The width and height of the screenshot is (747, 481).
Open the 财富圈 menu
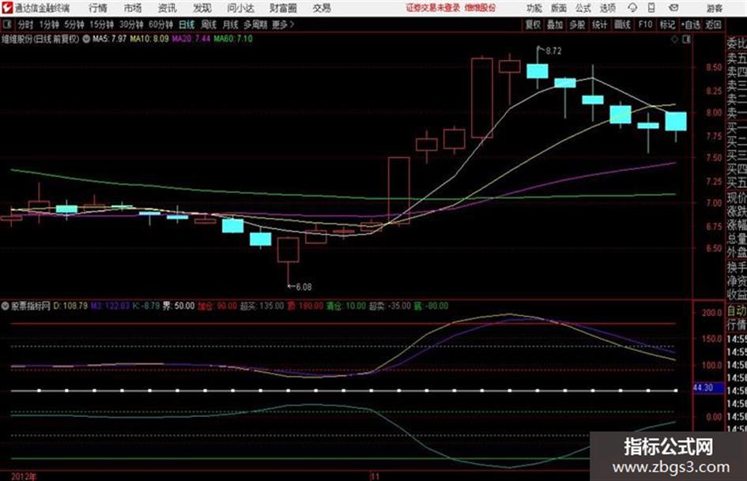tap(283, 8)
